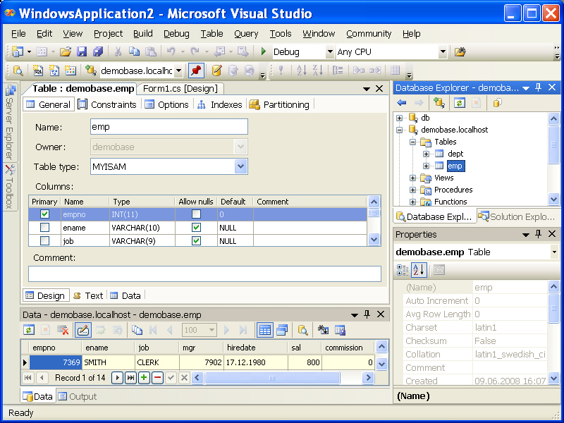Collapse the demobase.localhost tree node
The image size is (564, 423).
pos(399,130)
